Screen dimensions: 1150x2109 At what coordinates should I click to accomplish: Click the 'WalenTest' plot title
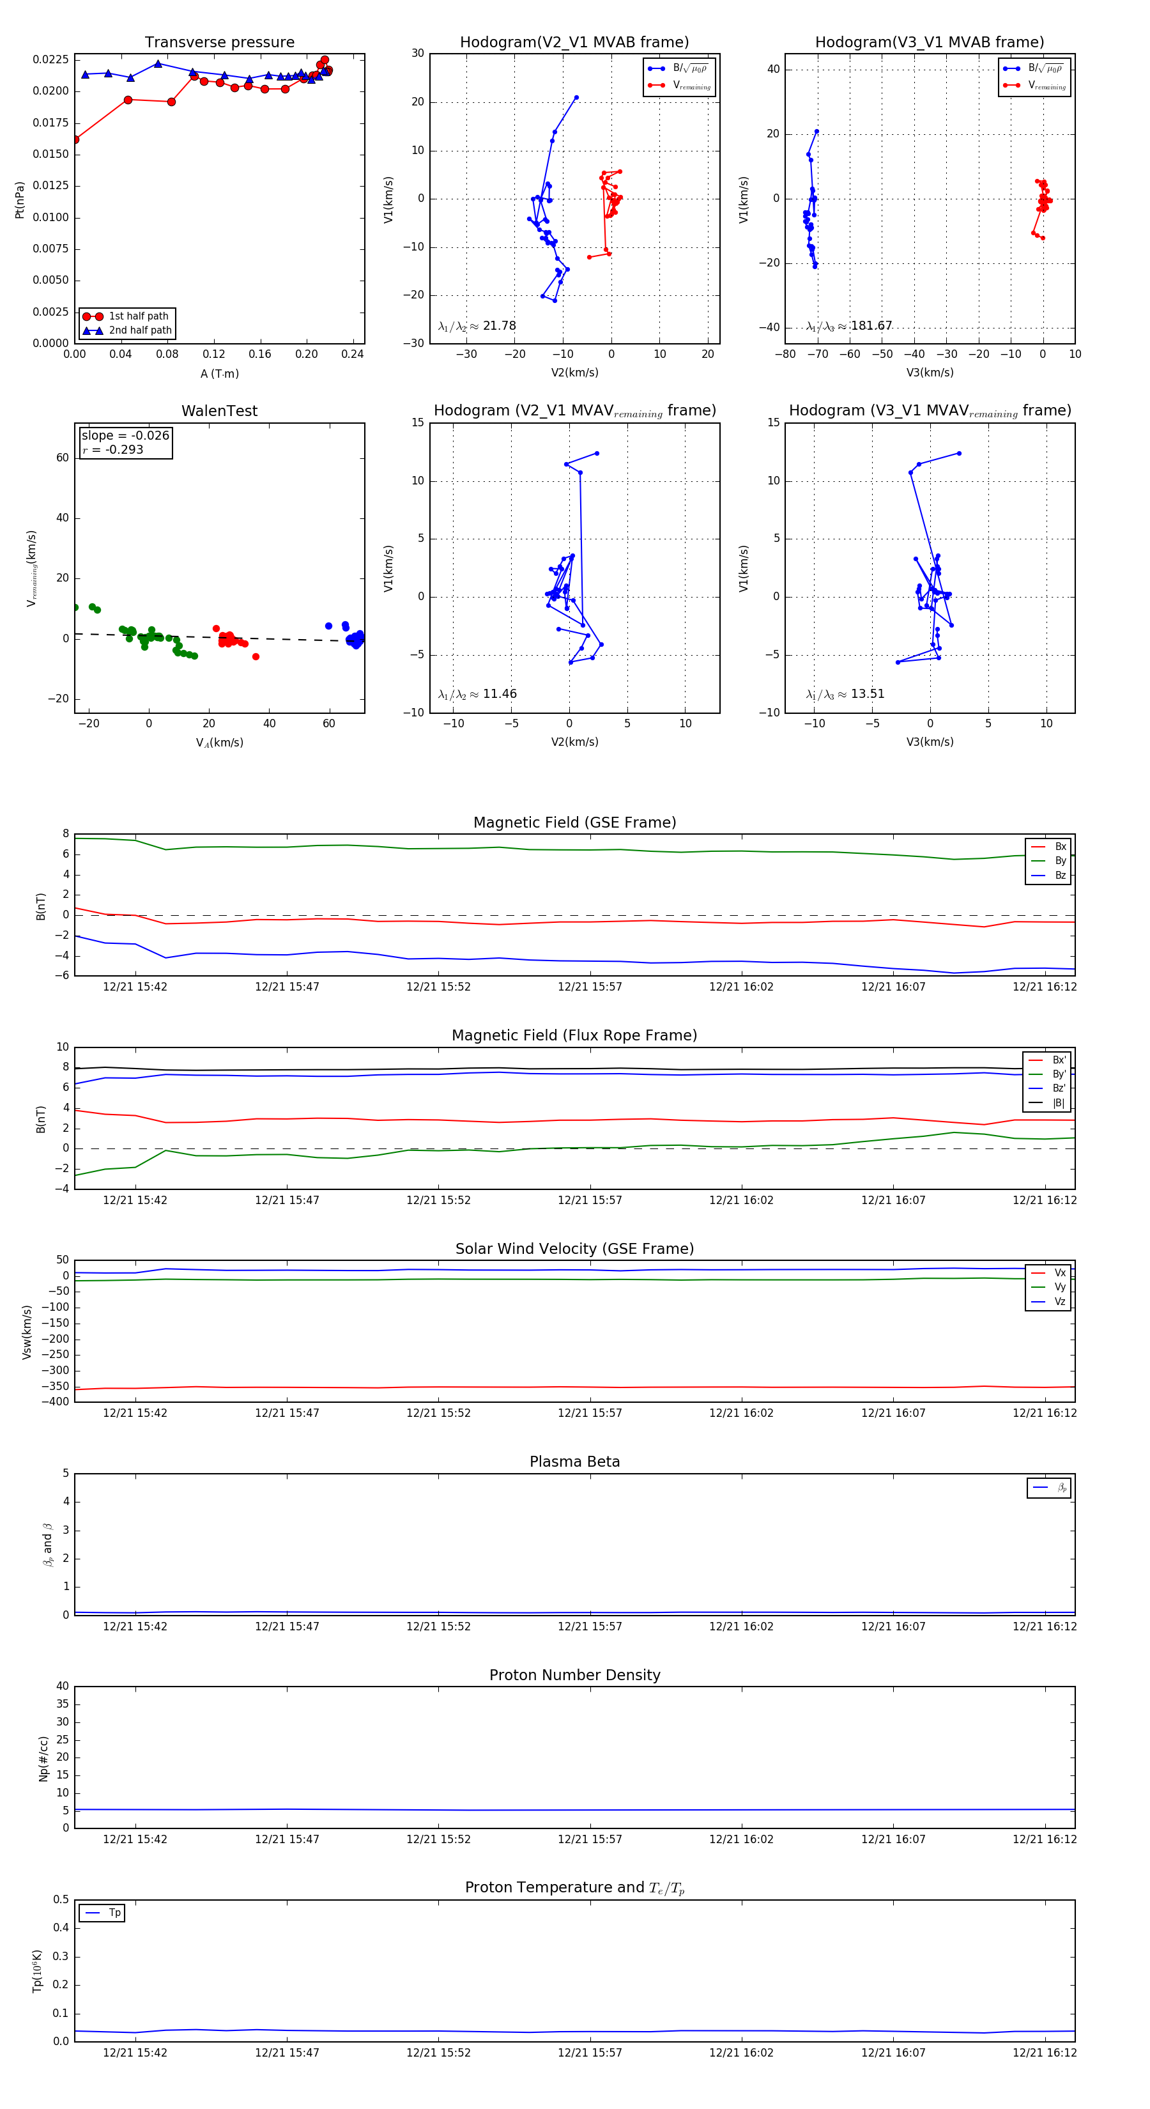pos(219,411)
